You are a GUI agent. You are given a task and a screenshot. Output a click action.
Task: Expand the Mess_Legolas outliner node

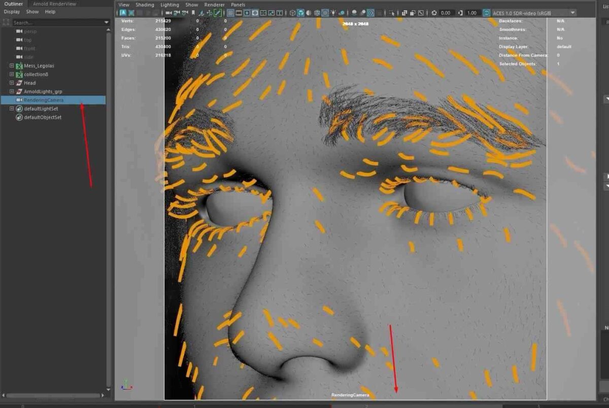pos(11,65)
